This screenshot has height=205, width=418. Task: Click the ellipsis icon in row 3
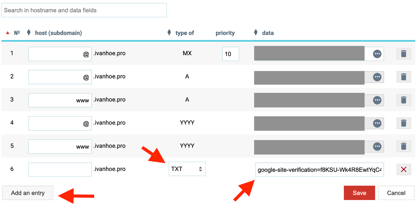(377, 100)
